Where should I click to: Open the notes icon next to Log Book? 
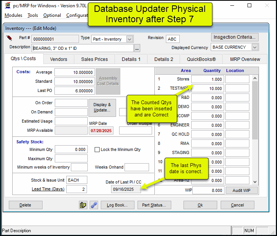tap(83, 205)
